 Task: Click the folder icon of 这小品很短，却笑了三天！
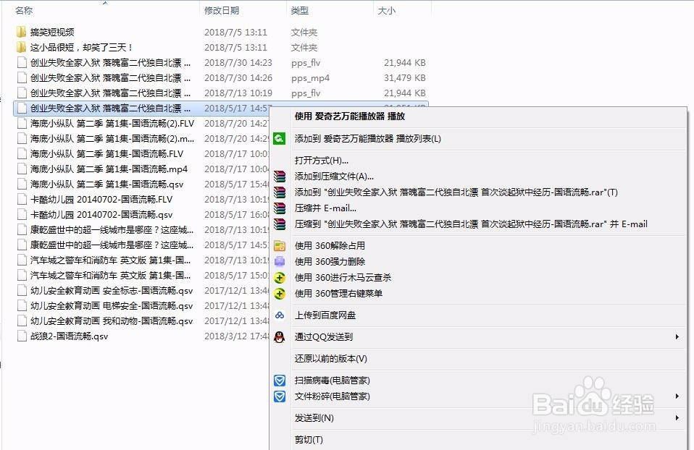click(21, 47)
